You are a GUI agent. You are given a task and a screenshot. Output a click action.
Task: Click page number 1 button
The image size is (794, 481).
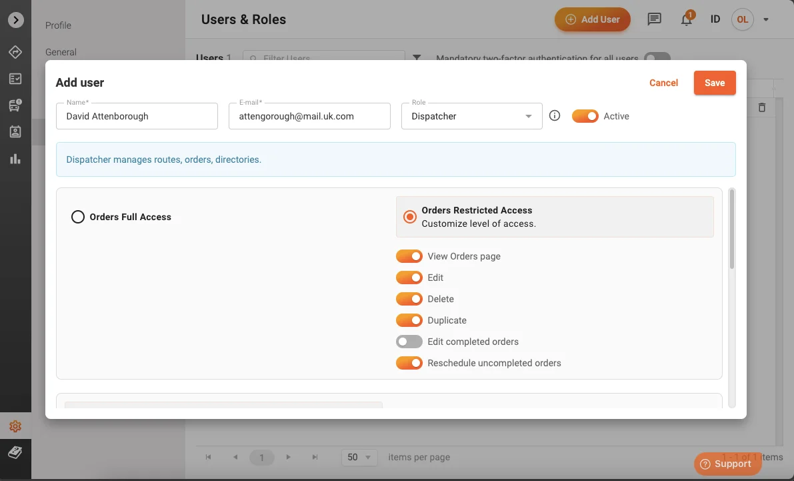coord(262,458)
